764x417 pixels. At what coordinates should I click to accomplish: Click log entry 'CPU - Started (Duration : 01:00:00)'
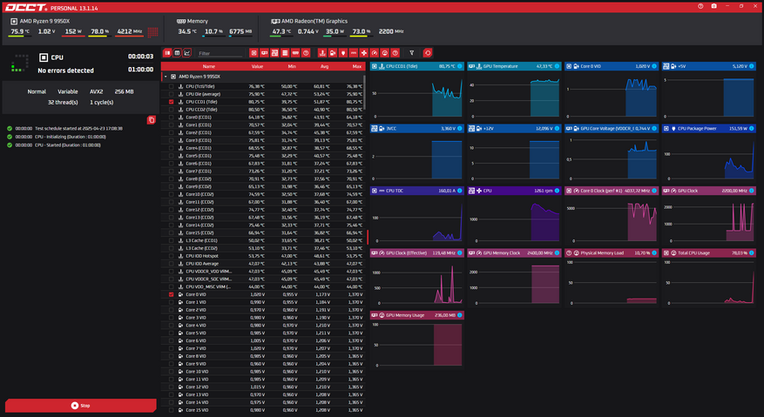coord(68,145)
